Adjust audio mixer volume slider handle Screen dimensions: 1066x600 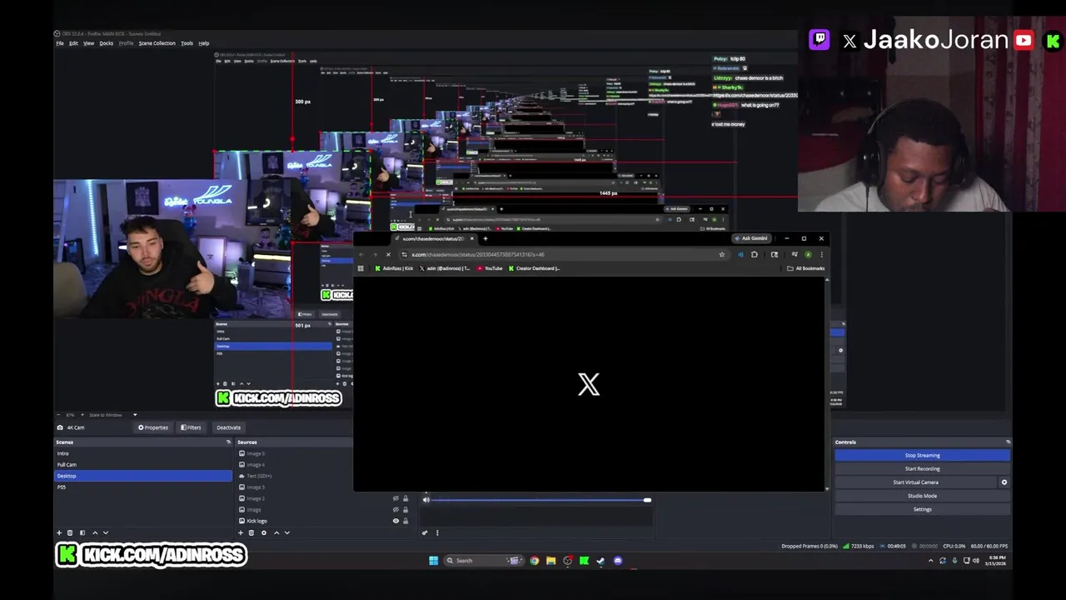pos(647,500)
